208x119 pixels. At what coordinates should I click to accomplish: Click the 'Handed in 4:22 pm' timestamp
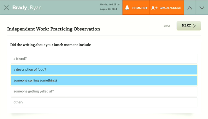tap(110, 4)
